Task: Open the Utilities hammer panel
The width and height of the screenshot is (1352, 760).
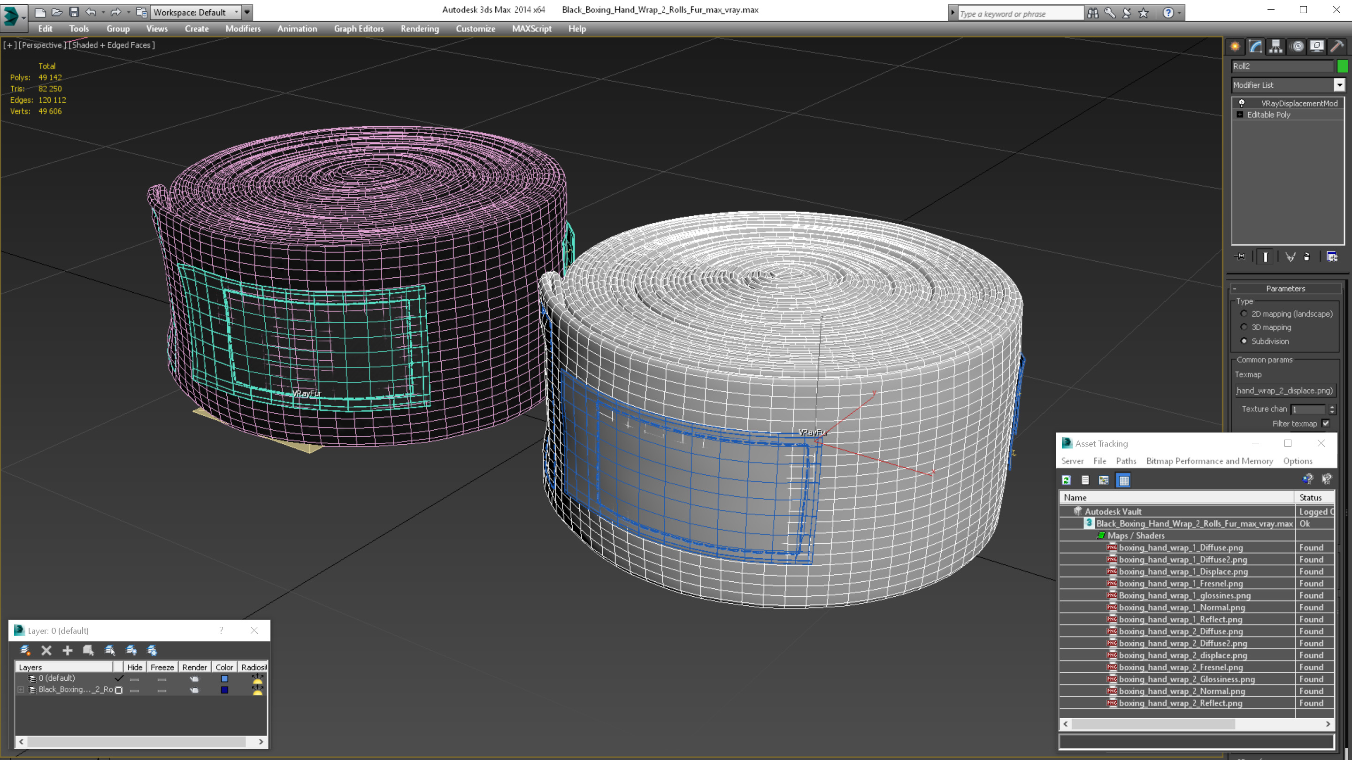Action: (1337, 47)
